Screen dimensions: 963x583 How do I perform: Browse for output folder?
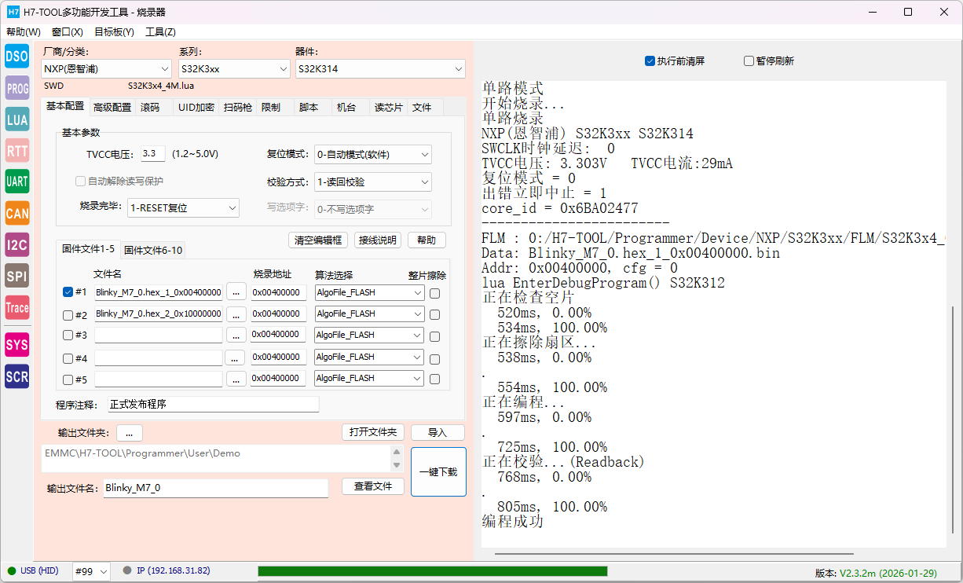pos(130,433)
